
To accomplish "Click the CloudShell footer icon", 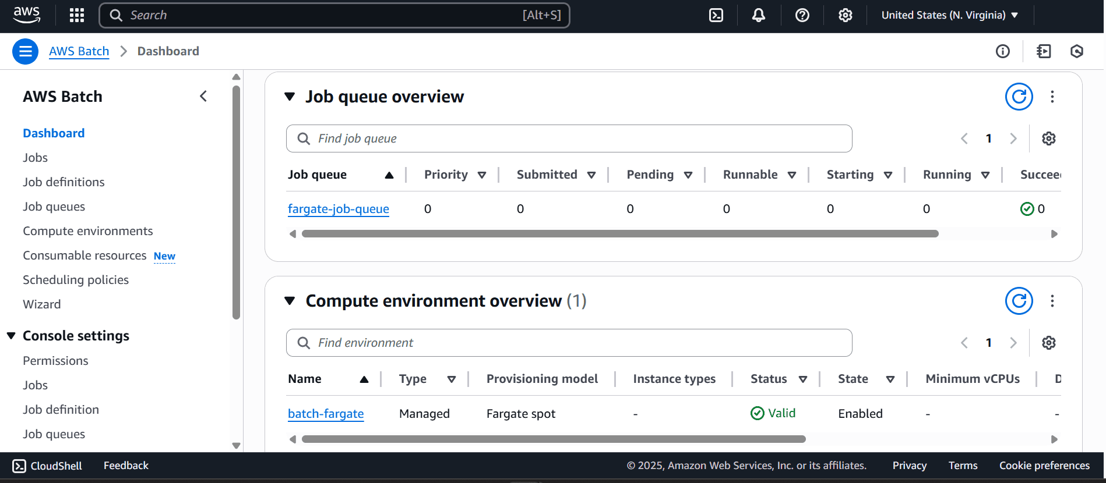I will coord(19,466).
